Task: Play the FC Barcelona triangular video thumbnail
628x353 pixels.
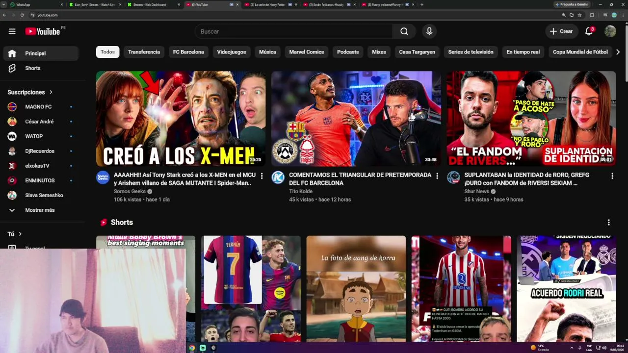Action: tap(356, 119)
